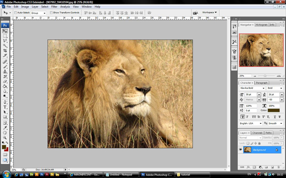Click the Delete layer trash icon
The height and width of the screenshot is (178, 286).
(x=278, y=167)
